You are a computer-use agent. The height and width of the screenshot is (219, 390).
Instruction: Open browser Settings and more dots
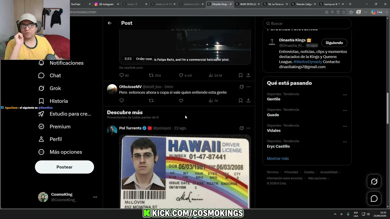(x=366, y=12)
